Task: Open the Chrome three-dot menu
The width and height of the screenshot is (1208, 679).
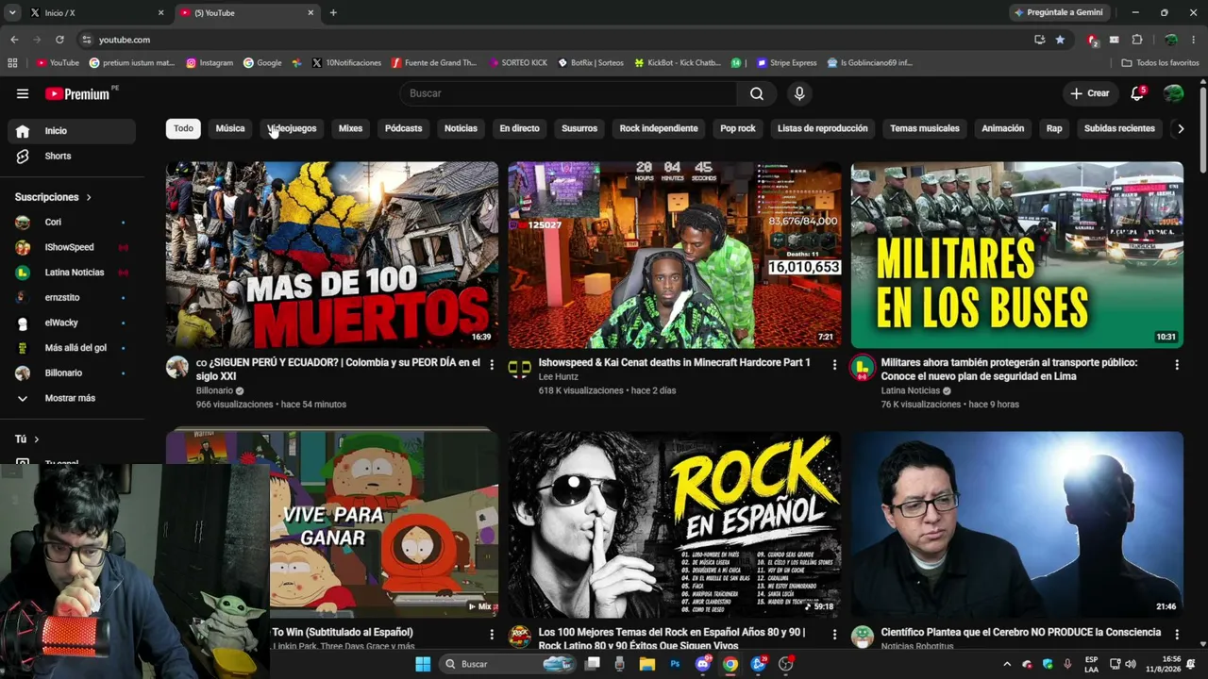Action: point(1194,40)
